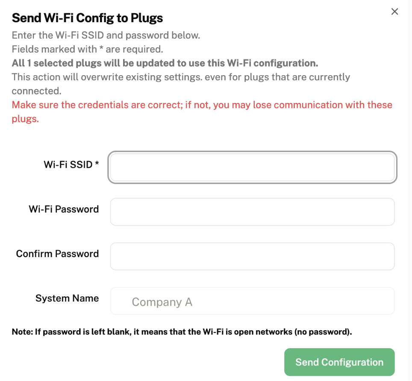Click the Company A placeholder text
The height and width of the screenshot is (381, 412).
[x=162, y=302]
